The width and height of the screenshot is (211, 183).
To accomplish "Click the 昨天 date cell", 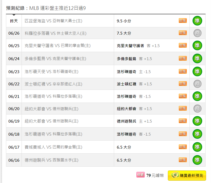I will (14, 21).
